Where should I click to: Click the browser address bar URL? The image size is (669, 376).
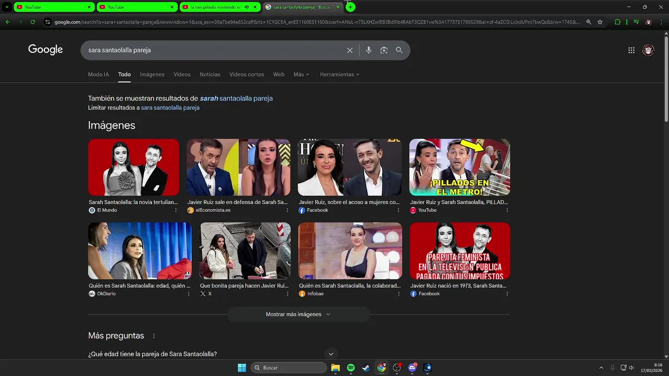(317, 22)
